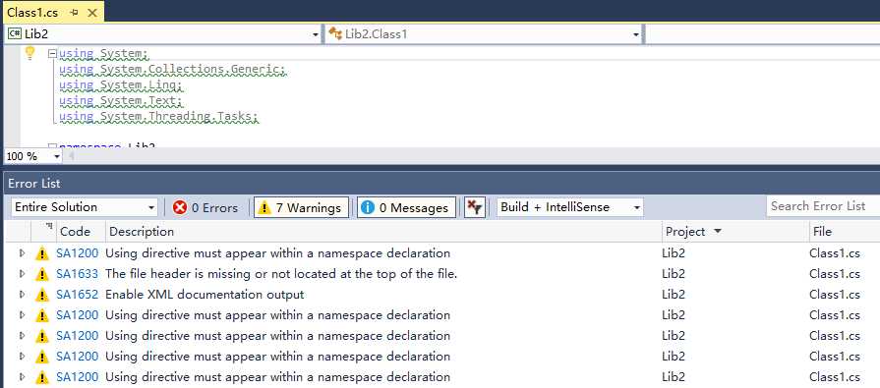Expand the last SA1200 warning row
Image resolution: width=880 pixels, height=388 pixels.
(x=22, y=377)
